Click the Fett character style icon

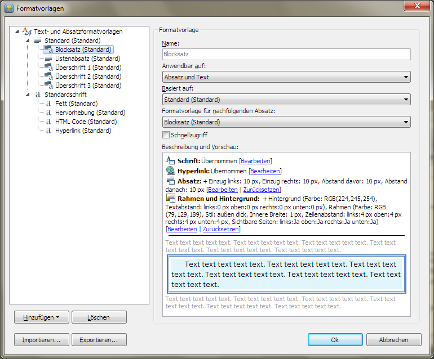coord(48,104)
